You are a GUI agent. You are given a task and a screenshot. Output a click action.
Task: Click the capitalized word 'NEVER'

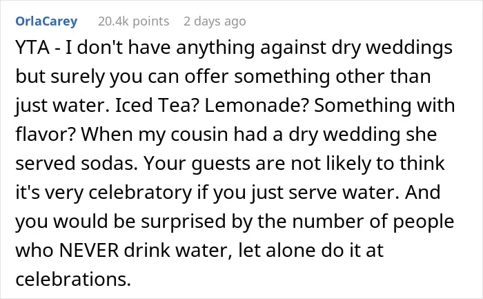tap(89, 250)
